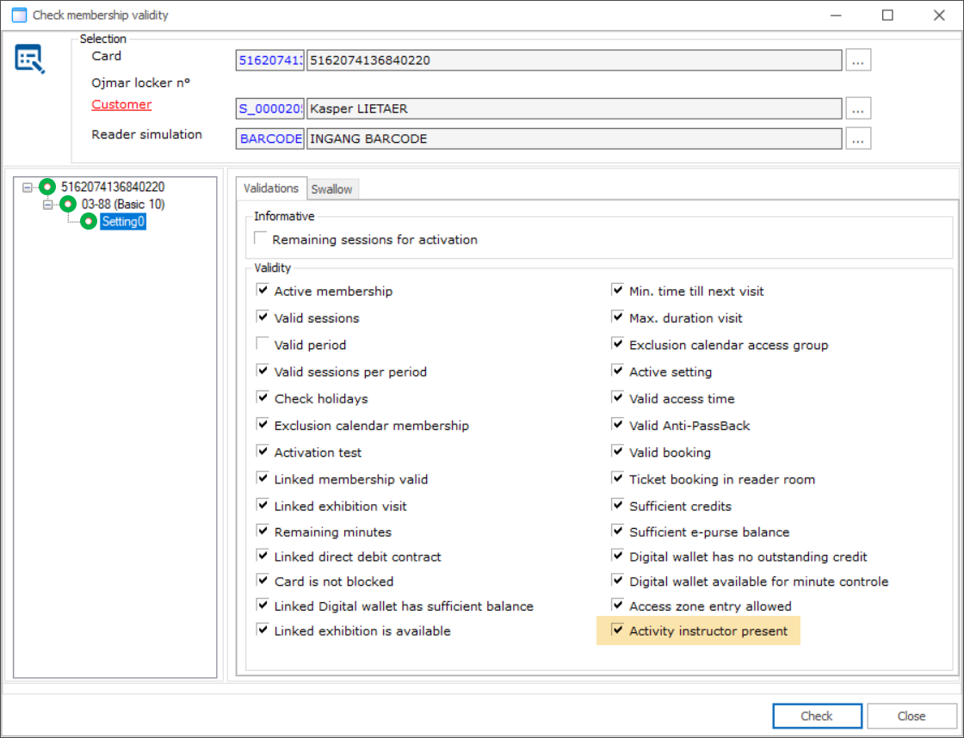Toggle the Valid access time checkbox
The image size is (964, 738).
tap(618, 397)
